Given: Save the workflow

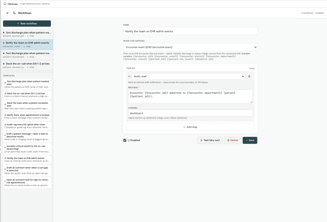Looking at the screenshot, I should [x=250, y=140].
